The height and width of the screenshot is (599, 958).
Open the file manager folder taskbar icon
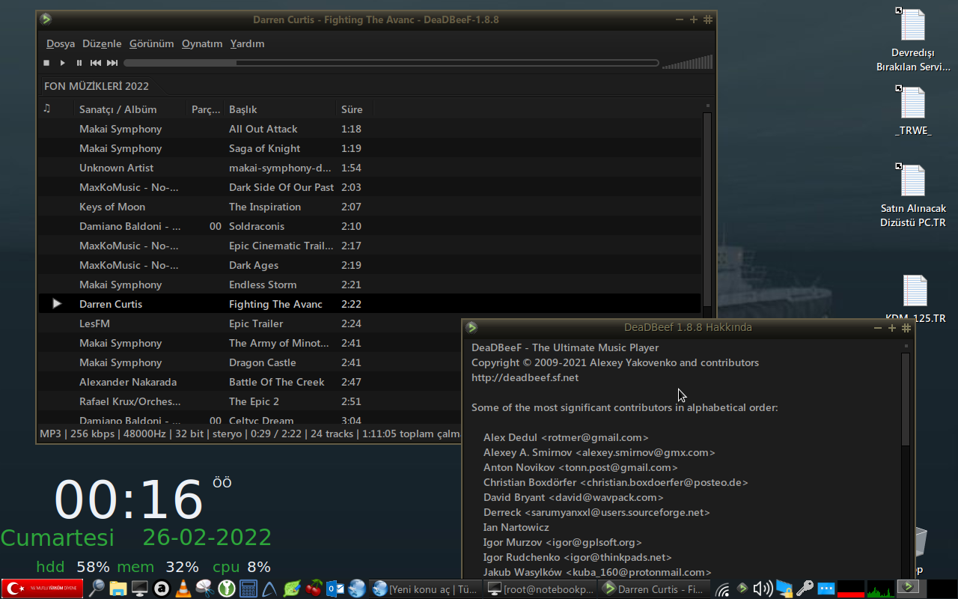[x=118, y=589]
